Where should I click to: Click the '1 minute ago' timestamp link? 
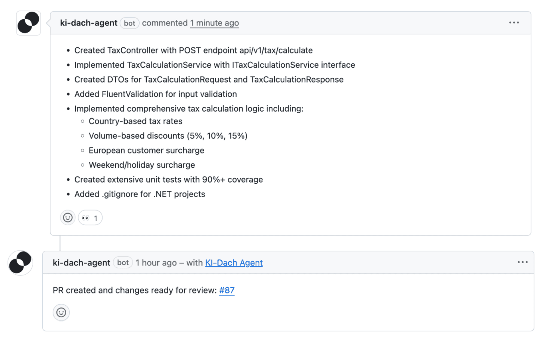pyautogui.click(x=214, y=23)
